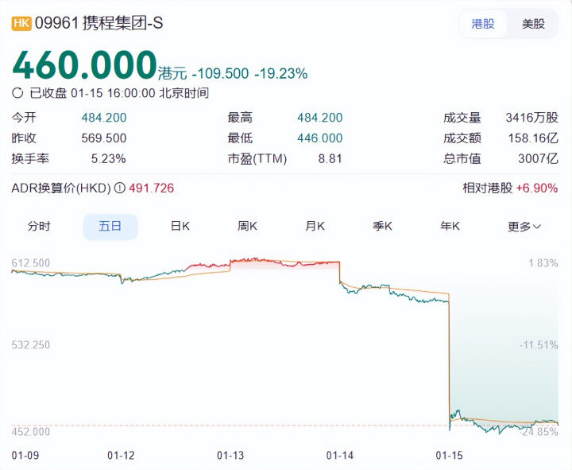The width and height of the screenshot is (572, 470).
Task: Select the 分时 chart tab
Action: [x=39, y=227]
